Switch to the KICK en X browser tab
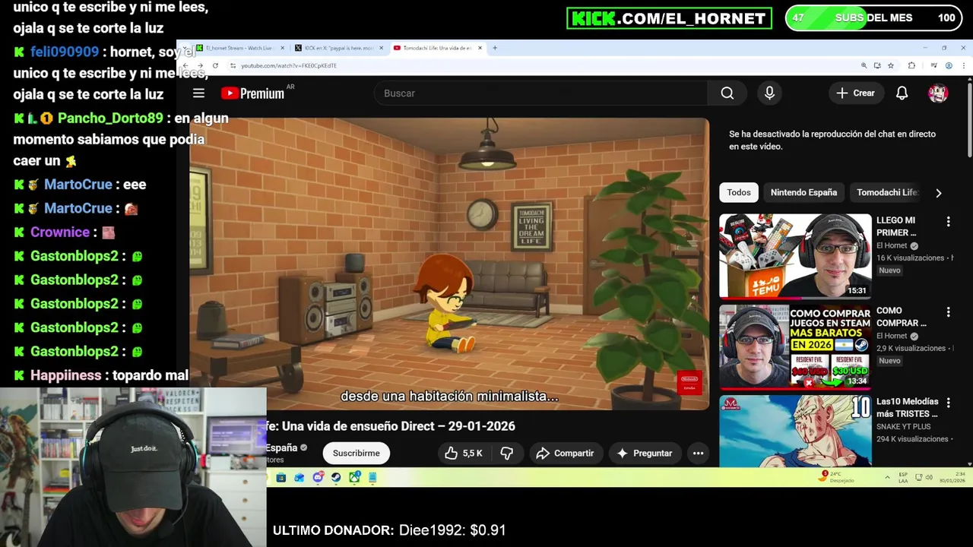Image resolution: width=973 pixels, height=547 pixels. (339, 48)
